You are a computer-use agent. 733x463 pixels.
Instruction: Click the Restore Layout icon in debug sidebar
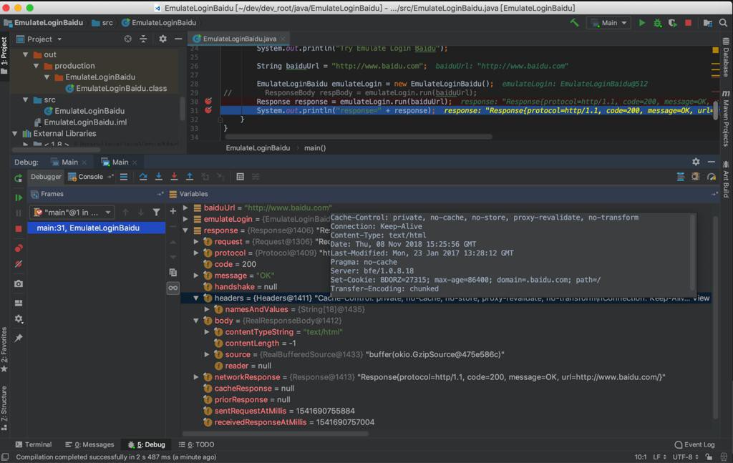pyautogui.click(x=18, y=303)
